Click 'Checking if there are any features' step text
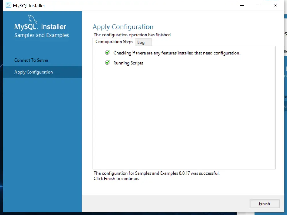Screen dimensions: 287x215 tap(177, 53)
